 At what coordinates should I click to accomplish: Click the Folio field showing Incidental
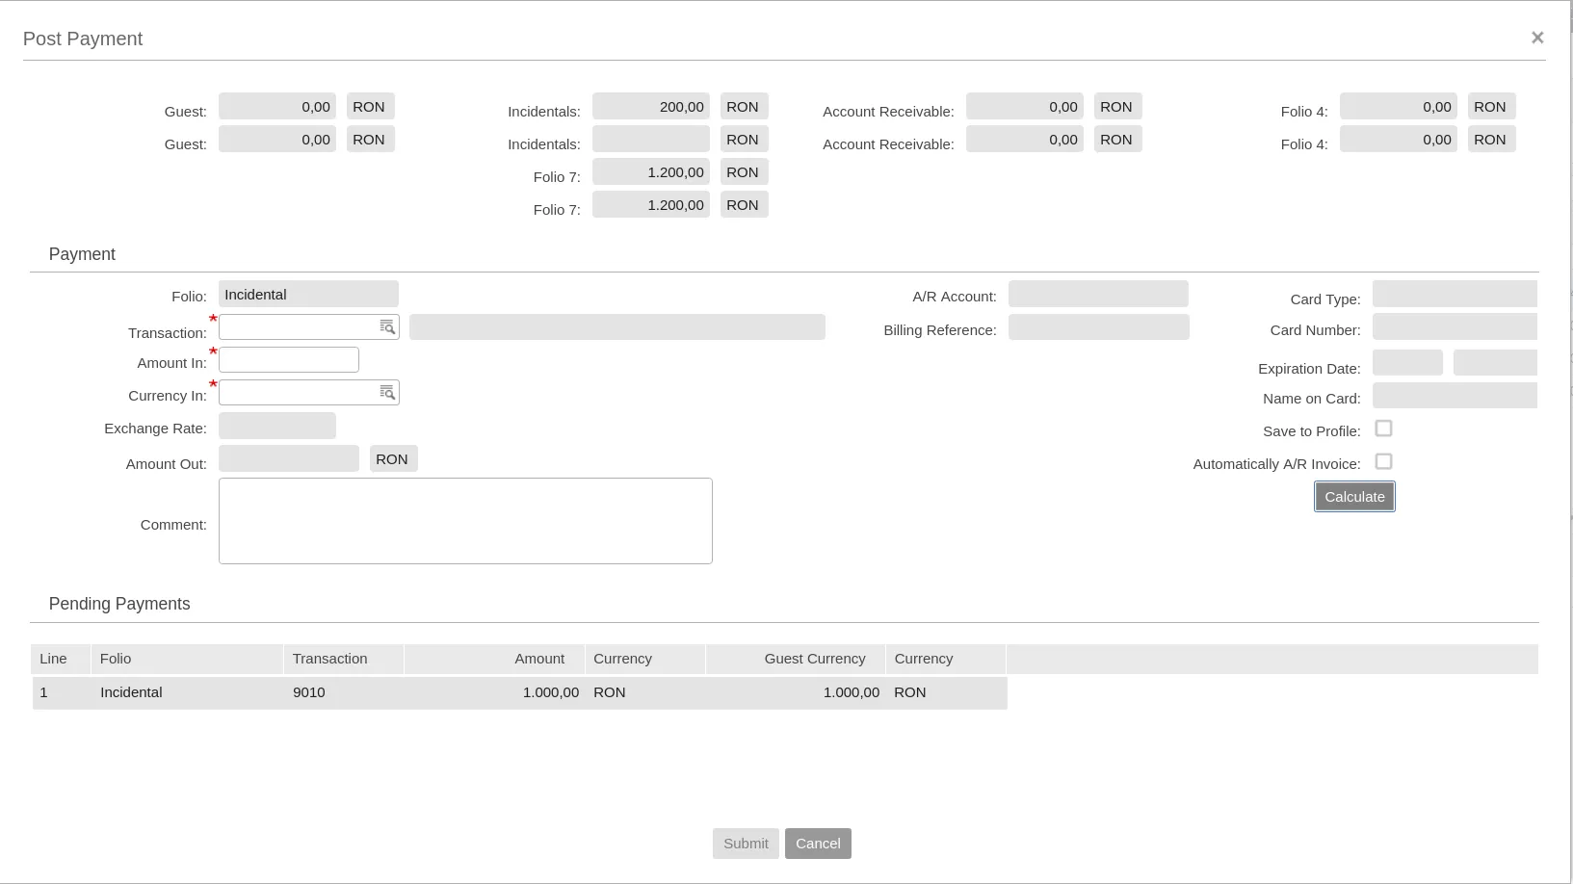(308, 294)
